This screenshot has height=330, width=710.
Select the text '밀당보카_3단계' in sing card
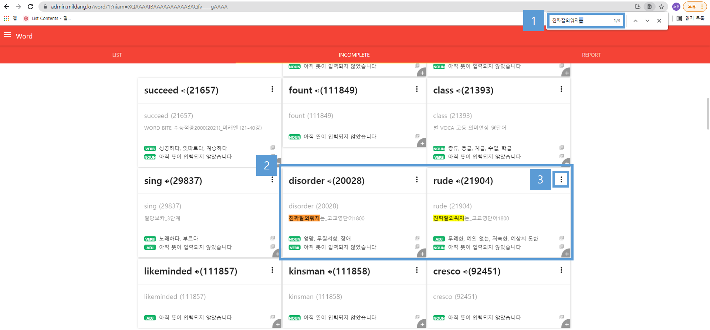coord(162,218)
